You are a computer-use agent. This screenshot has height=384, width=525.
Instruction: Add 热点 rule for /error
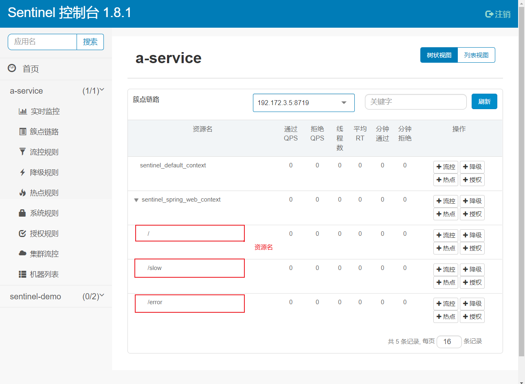(x=446, y=317)
